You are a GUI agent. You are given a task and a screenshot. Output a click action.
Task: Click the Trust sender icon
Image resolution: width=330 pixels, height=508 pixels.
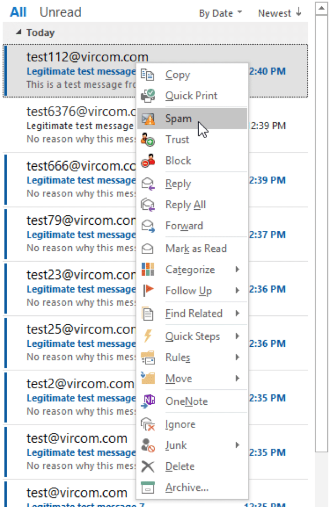(148, 140)
